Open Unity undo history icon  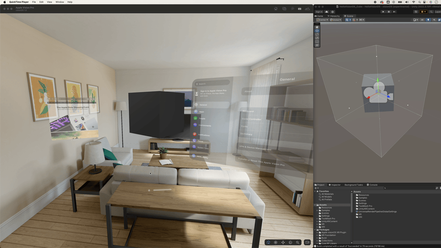click(416, 12)
